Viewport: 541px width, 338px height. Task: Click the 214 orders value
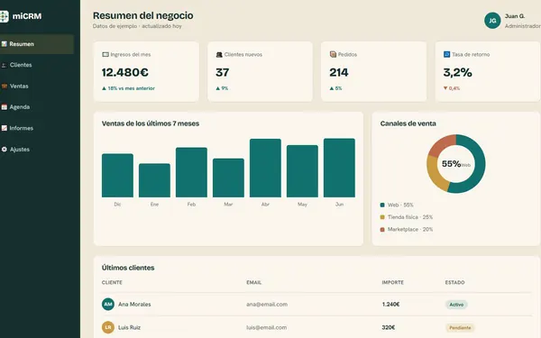tap(339, 72)
